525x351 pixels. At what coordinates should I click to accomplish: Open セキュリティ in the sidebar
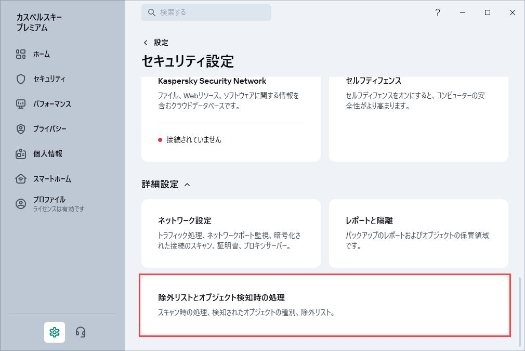pyautogui.click(x=49, y=79)
